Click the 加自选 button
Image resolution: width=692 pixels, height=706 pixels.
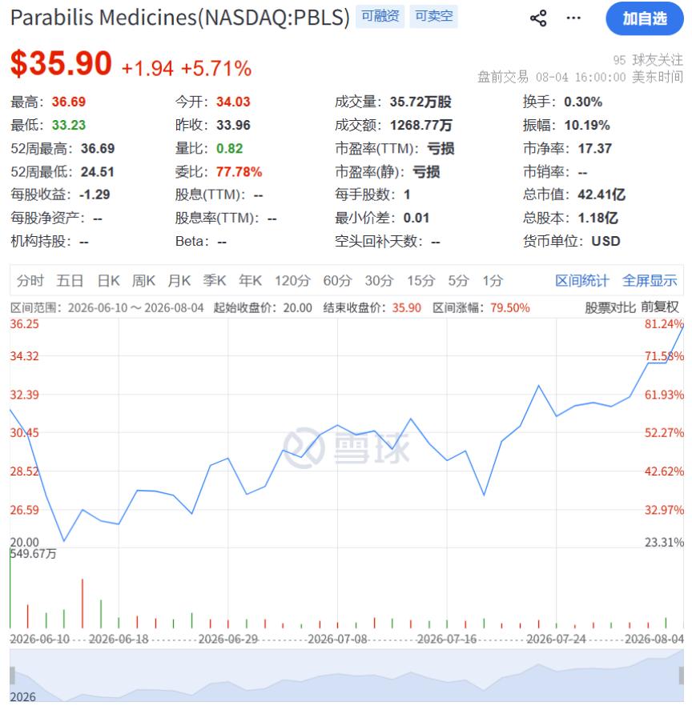pyautogui.click(x=645, y=18)
